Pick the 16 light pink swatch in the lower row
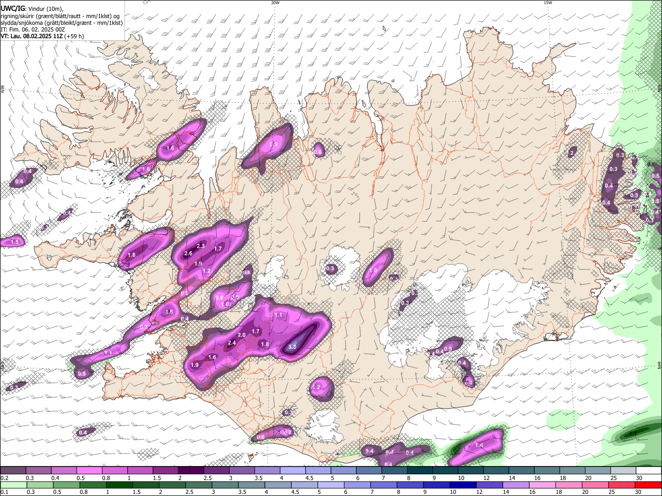 pyautogui.click(x=543, y=485)
